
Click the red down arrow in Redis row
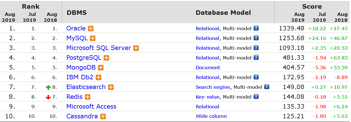48,97
